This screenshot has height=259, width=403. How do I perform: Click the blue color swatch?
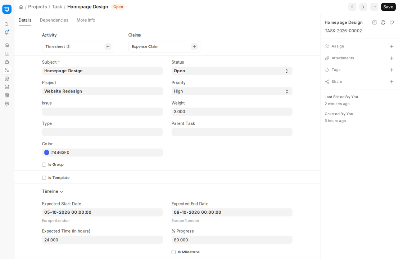pos(46,153)
